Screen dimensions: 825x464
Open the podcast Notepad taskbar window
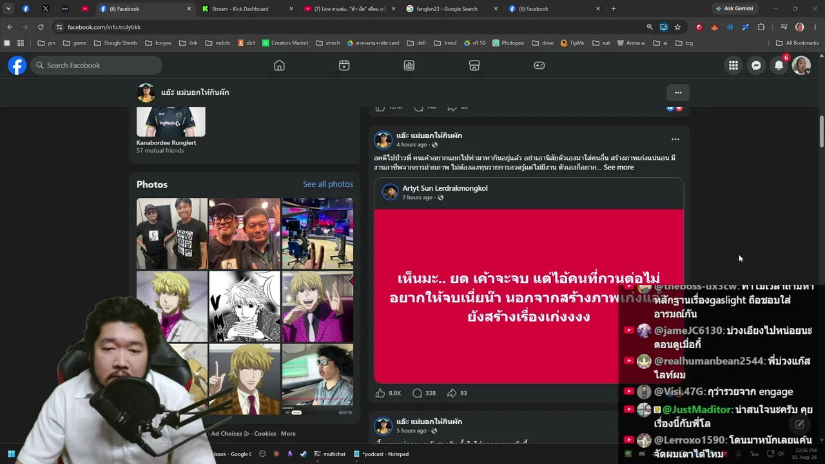click(381, 454)
